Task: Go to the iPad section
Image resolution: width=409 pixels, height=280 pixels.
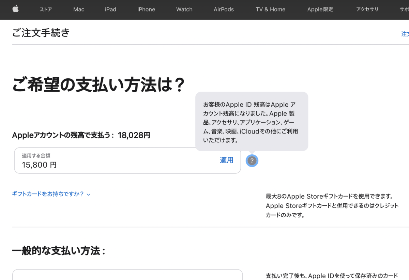Action: click(x=110, y=10)
